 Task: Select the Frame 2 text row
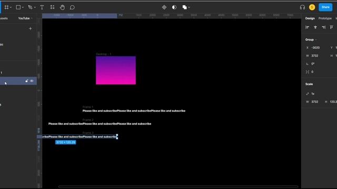point(100,124)
